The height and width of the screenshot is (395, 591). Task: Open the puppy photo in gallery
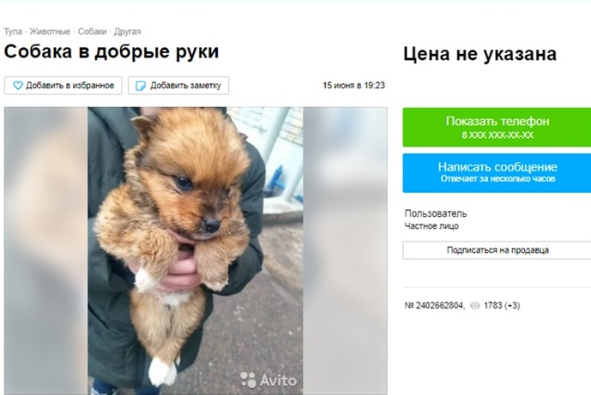point(196,251)
